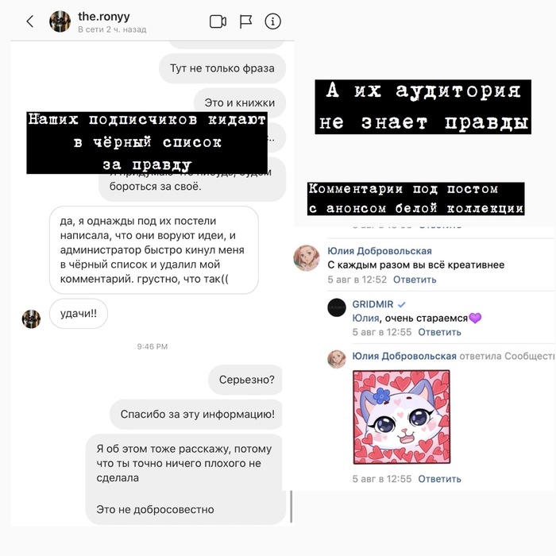This screenshot has height=556, width=556.
Task: Tap the 'Спасибо за эту информацию!' message
Action: 196,414
